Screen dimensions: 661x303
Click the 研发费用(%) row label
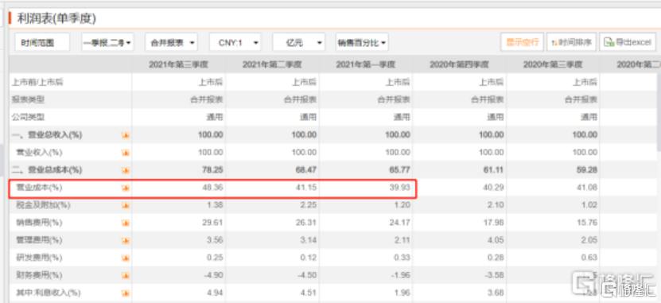(39, 258)
